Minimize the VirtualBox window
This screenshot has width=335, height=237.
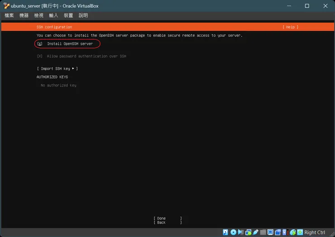click(x=289, y=6)
